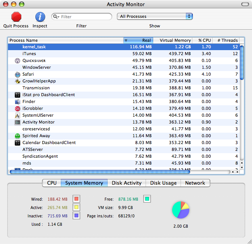Screen dimensions: 252x244
Task: Click the vertical scrollbar thumb
Action: 242,63
